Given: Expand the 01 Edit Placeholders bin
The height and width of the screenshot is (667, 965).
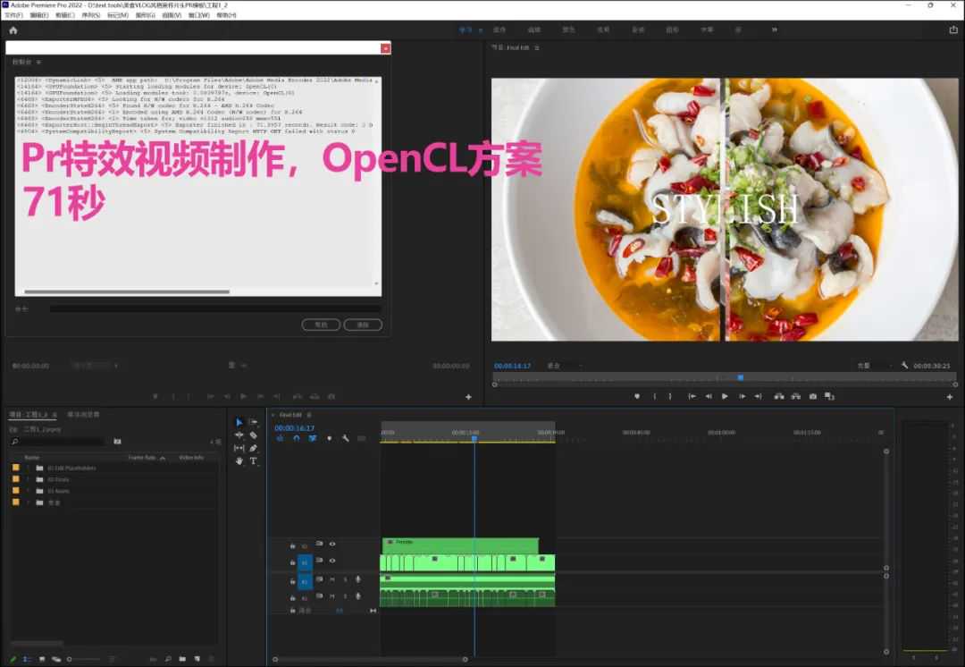Looking at the screenshot, I should pyautogui.click(x=28, y=468).
